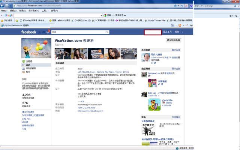240x150 pixels.
Task: Click the Print icon in IE command bar
Action: click(x=191, y=25)
